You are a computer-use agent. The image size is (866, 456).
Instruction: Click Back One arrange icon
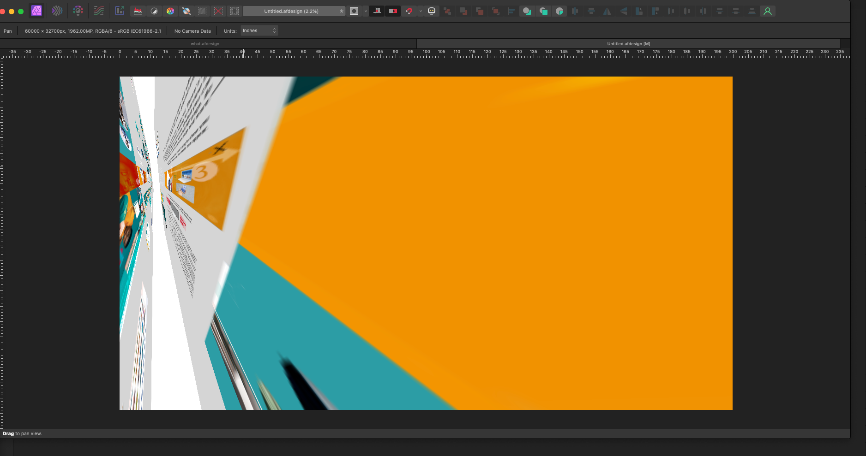pyautogui.click(x=463, y=11)
